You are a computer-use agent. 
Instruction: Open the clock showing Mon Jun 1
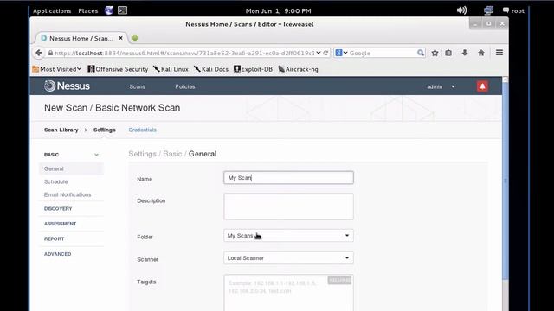(278, 10)
